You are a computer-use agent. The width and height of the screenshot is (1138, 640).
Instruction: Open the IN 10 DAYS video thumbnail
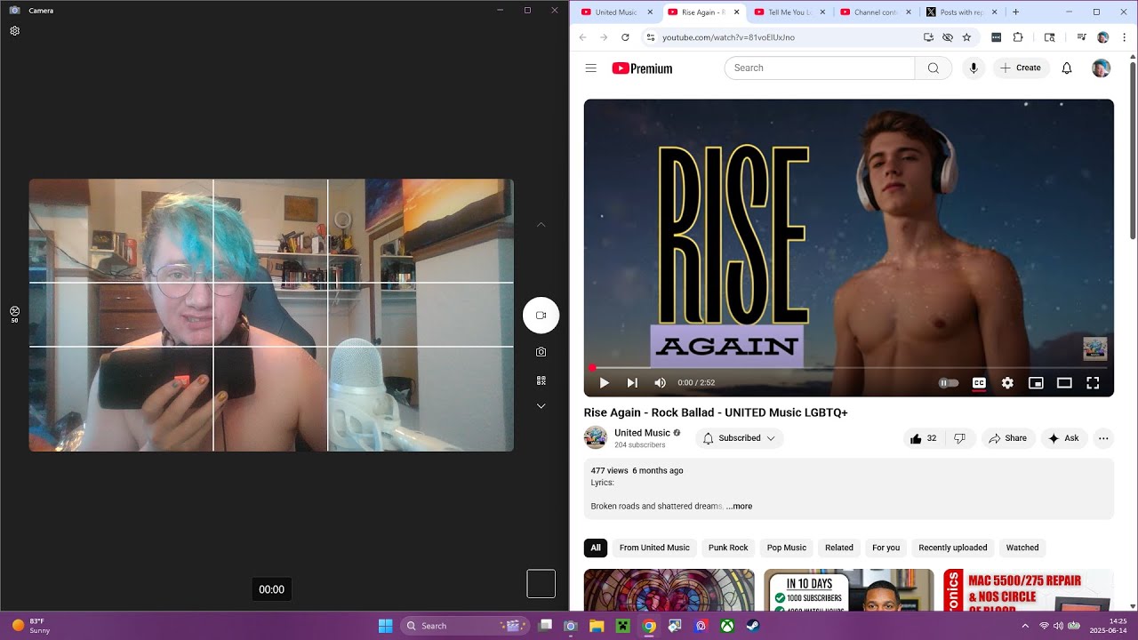point(849,590)
